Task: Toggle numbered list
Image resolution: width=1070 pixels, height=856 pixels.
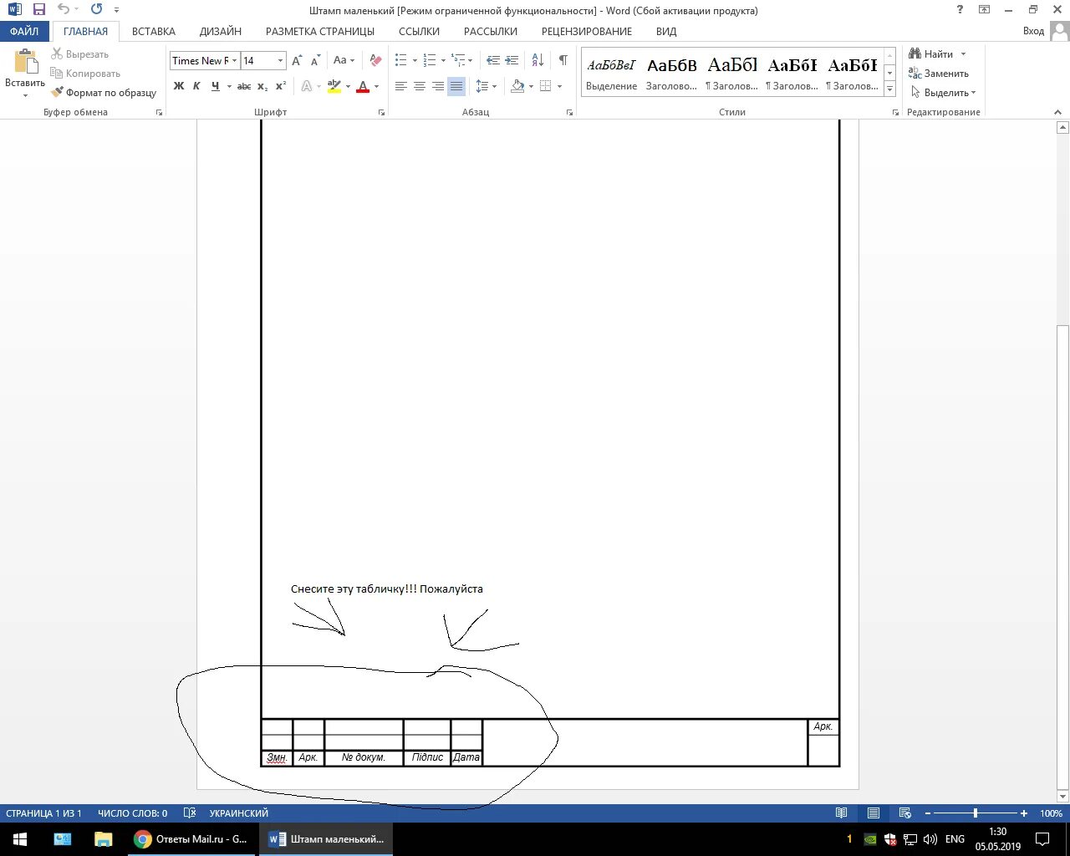Action: click(430, 61)
